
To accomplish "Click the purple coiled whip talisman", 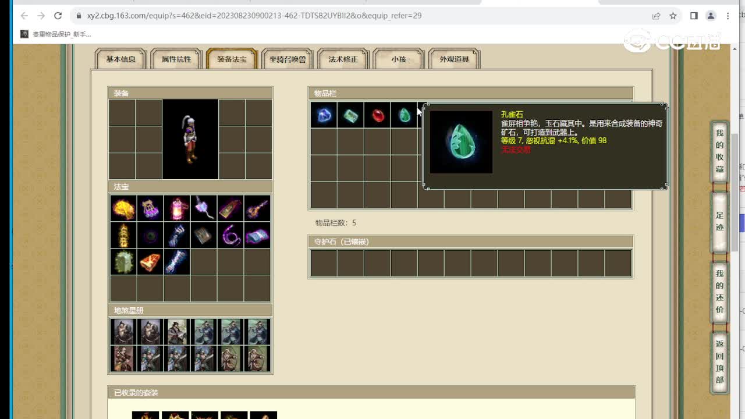I will pyautogui.click(x=230, y=235).
